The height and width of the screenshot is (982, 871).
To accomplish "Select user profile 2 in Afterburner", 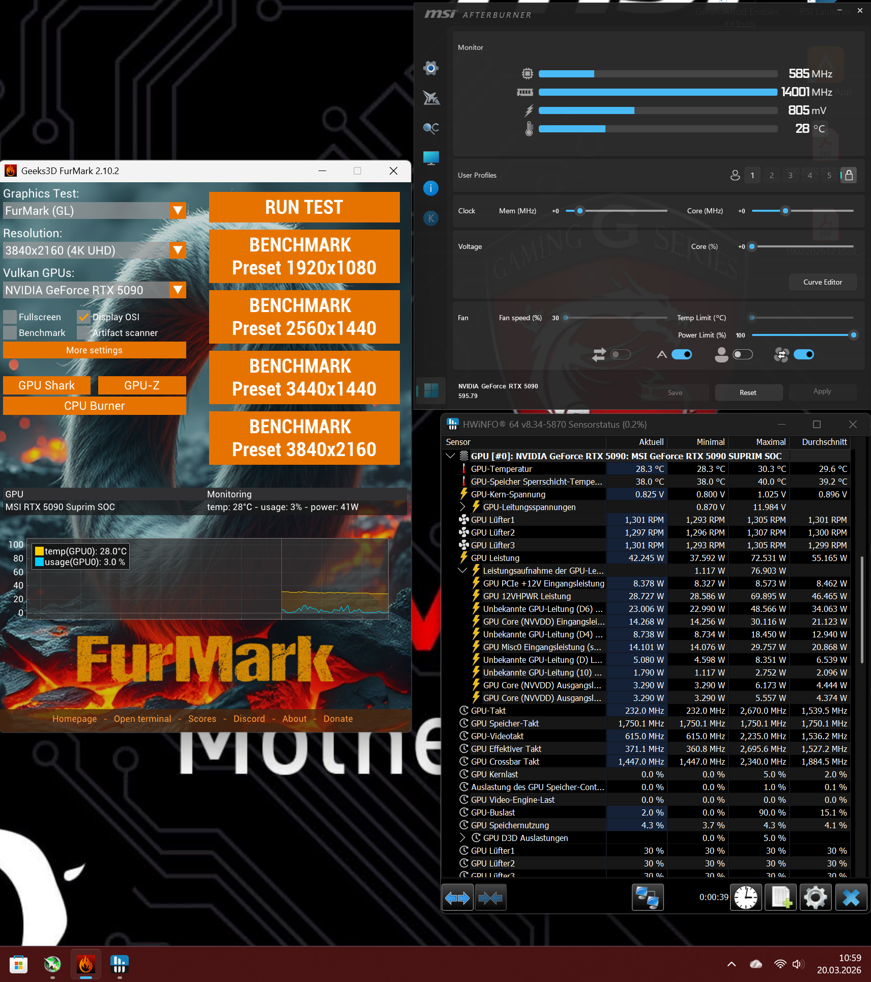I will tap(771, 175).
